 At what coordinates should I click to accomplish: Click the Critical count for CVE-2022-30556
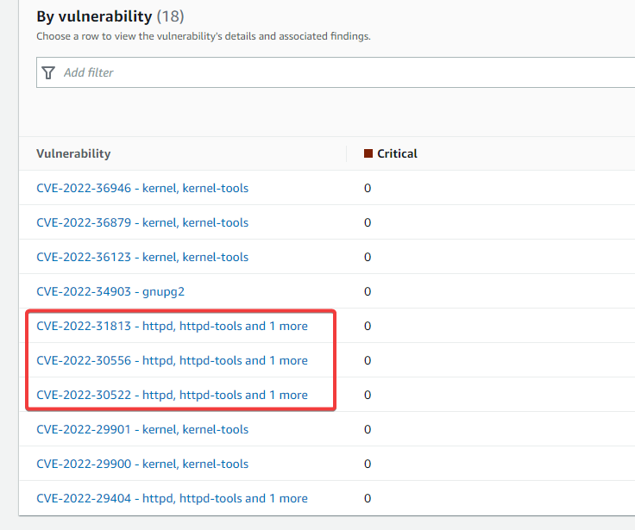[368, 360]
